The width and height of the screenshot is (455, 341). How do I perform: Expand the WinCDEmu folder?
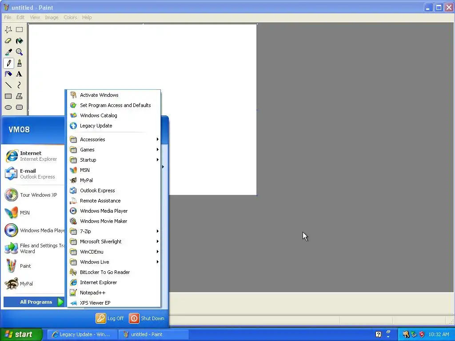click(114, 252)
